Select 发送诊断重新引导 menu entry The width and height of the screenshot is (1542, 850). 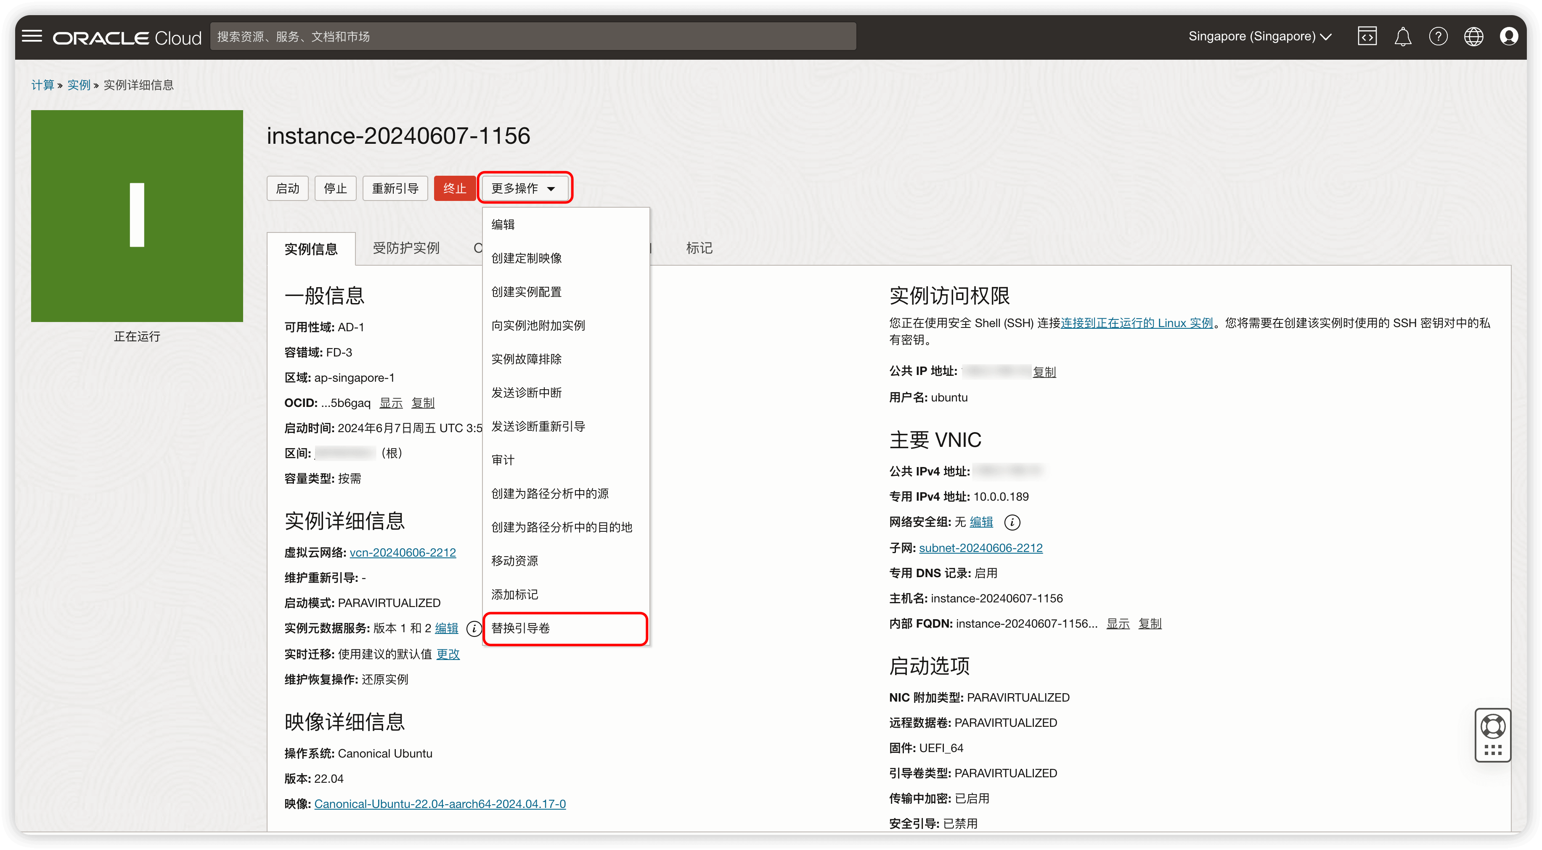click(566, 427)
